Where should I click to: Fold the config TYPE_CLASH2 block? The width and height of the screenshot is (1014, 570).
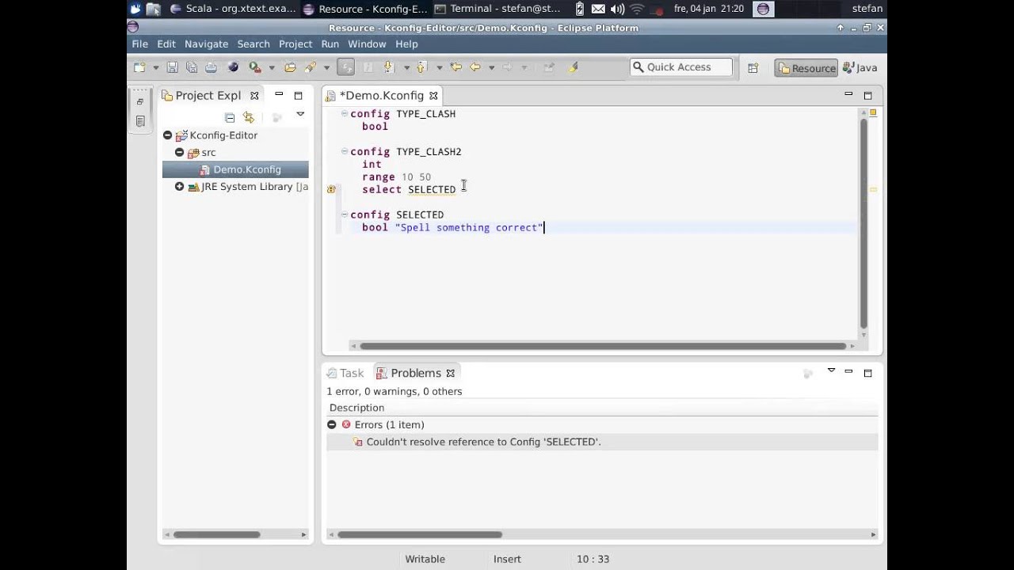pyautogui.click(x=345, y=151)
